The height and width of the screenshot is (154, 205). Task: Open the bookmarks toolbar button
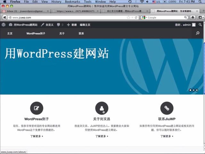pos(201,17)
